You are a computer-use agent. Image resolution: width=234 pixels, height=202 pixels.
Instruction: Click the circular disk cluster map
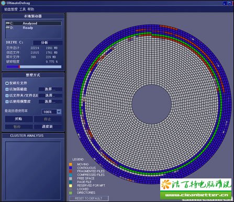pyautogui.click(x=151, y=104)
